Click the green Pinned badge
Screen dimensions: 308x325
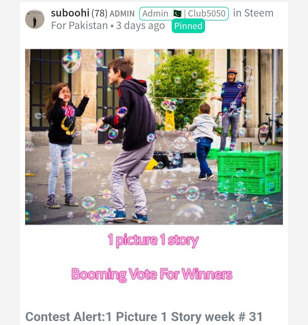click(188, 26)
